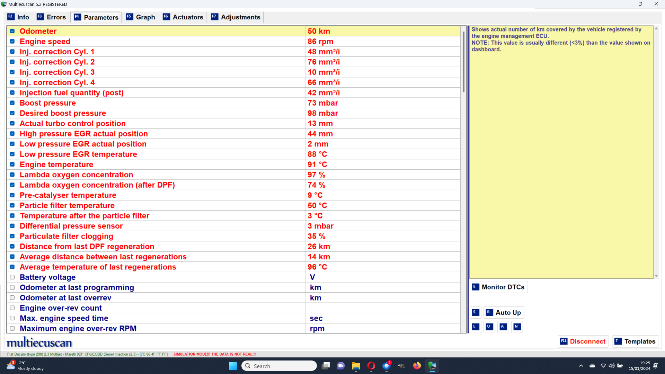The width and height of the screenshot is (665, 374).
Task: Uncheck the Odometer parameter checkbox
Action: [12, 31]
